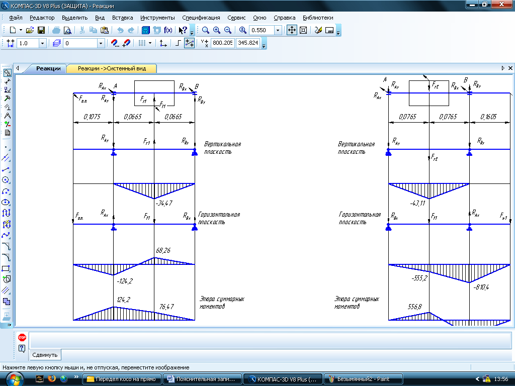This screenshot has width=515, height=386.
Task: Open the Инструменты menu
Action: tap(157, 18)
